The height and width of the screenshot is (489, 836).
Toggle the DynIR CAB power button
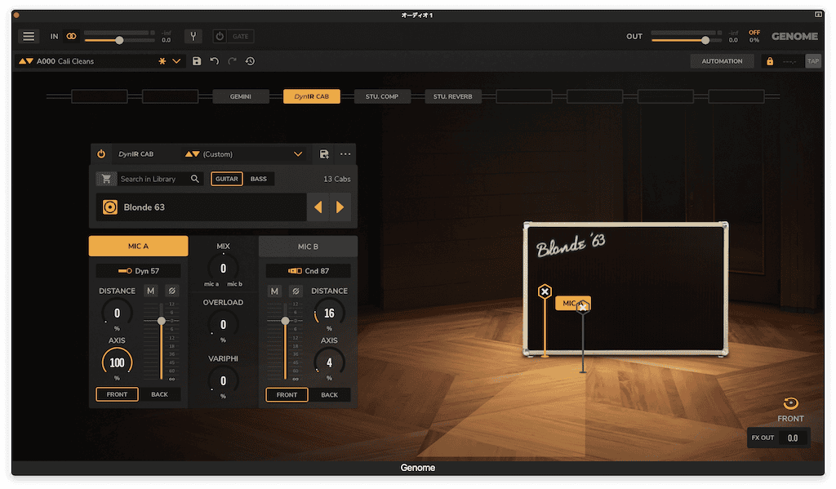[101, 154]
